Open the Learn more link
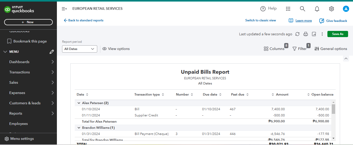Viewport: 353px width, 145px height. [304, 21]
